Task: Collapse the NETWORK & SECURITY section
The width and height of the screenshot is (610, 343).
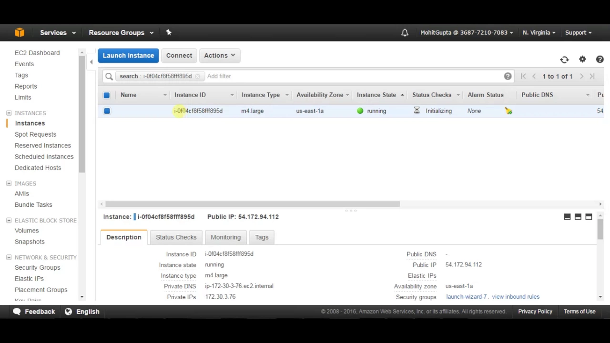Action: pyautogui.click(x=9, y=257)
